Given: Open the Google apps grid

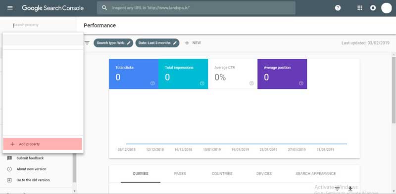Looking at the screenshot, I should point(360,8).
